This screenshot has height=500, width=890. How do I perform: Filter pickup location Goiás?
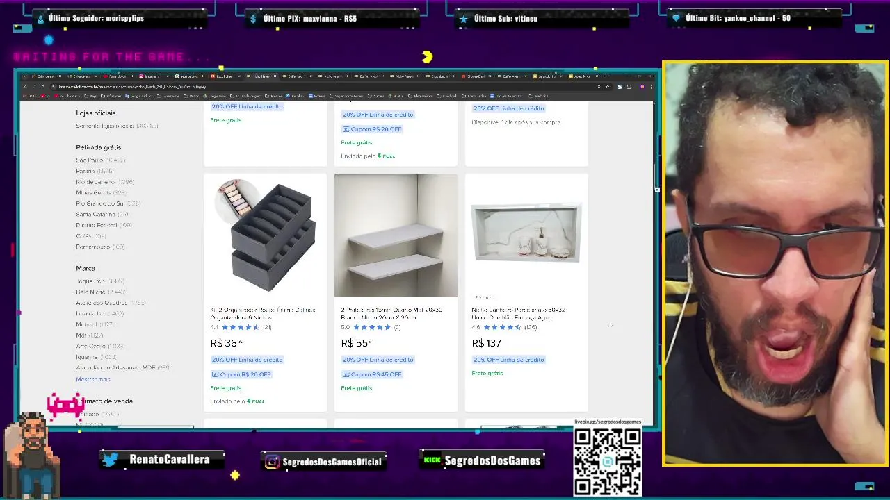click(91, 236)
